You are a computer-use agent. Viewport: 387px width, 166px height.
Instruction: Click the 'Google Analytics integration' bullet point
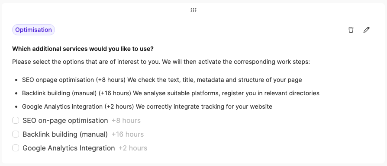147,106
